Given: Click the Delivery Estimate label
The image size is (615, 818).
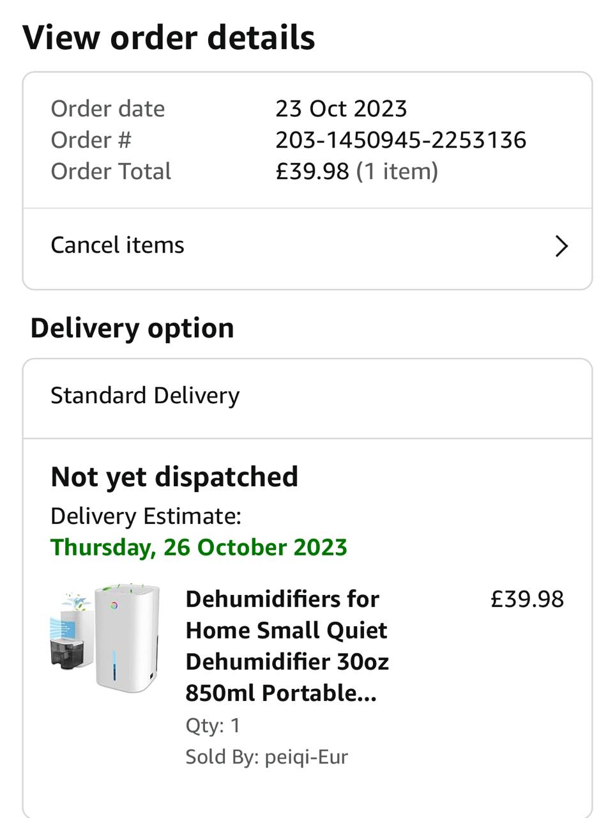Looking at the screenshot, I should coord(146,516).
